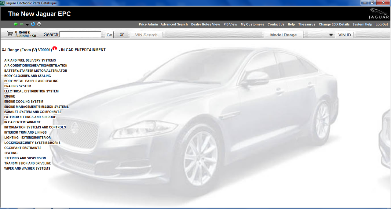Click the Jaguar logo in header
The image size is (391, 209).
click(378, 14)
